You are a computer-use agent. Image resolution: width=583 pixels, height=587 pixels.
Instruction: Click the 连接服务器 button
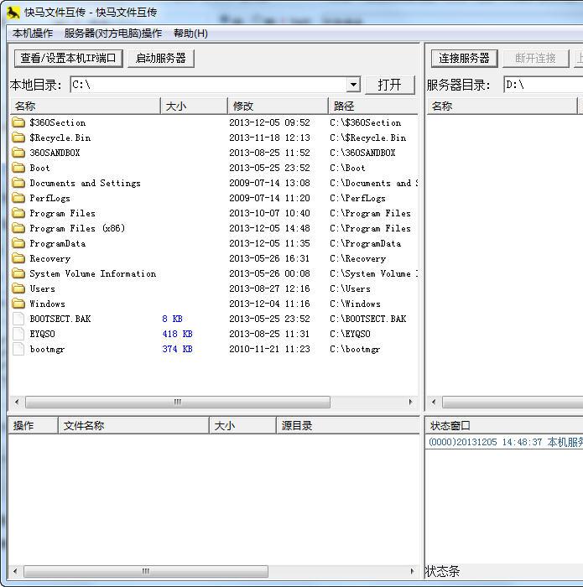pyautogui.click(x=465, y=58)
